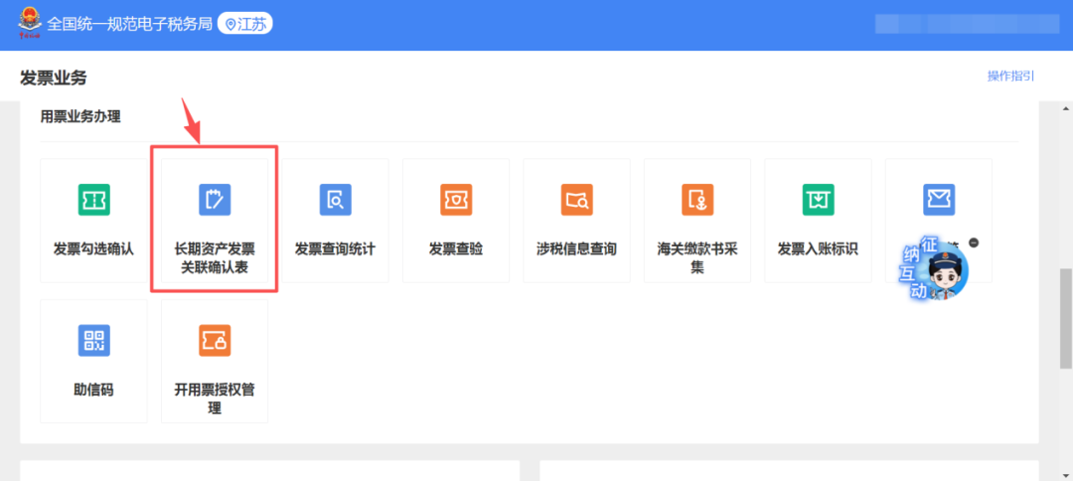Open the 操作指引 help link

pos(1010,77)
